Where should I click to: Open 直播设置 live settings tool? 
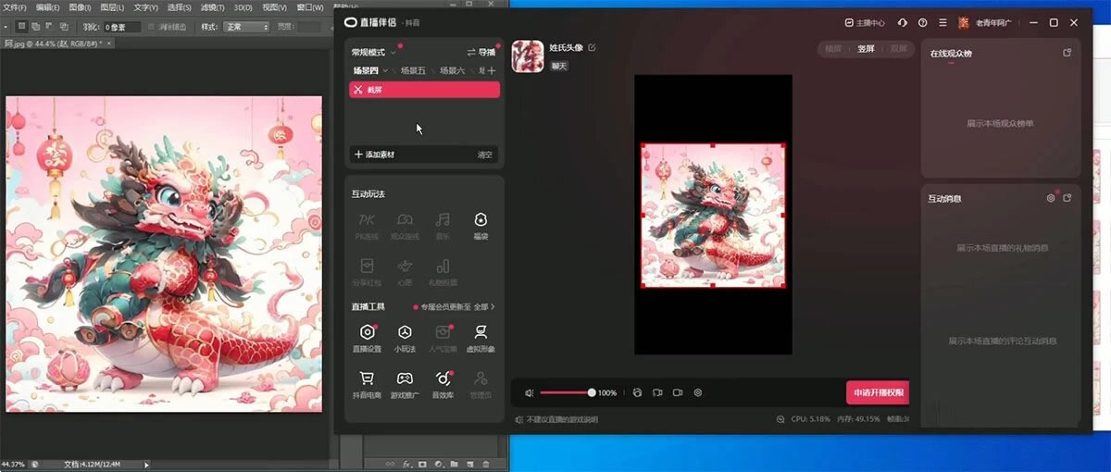(x=368, y=332)
